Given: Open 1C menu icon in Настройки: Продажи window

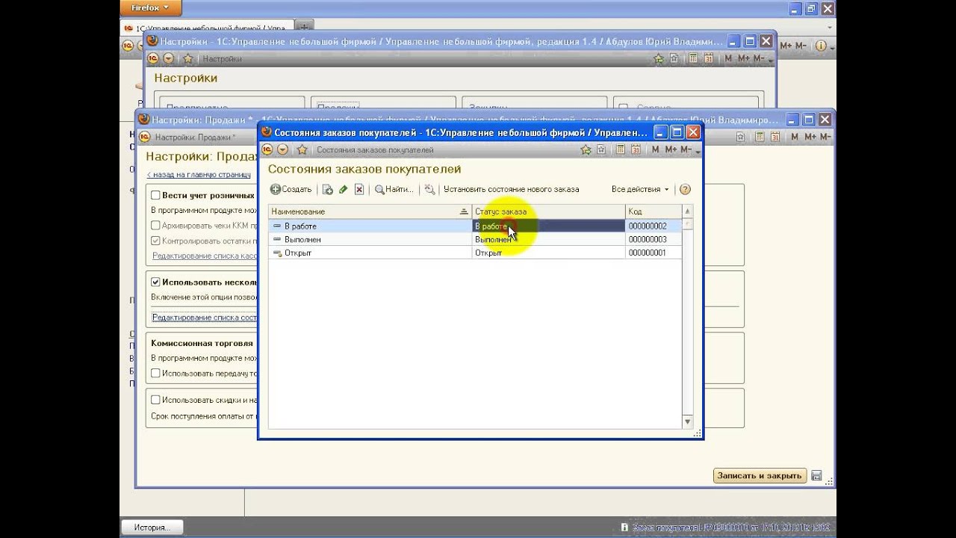Looking at the screenshot, I should (x=145, y=137).
